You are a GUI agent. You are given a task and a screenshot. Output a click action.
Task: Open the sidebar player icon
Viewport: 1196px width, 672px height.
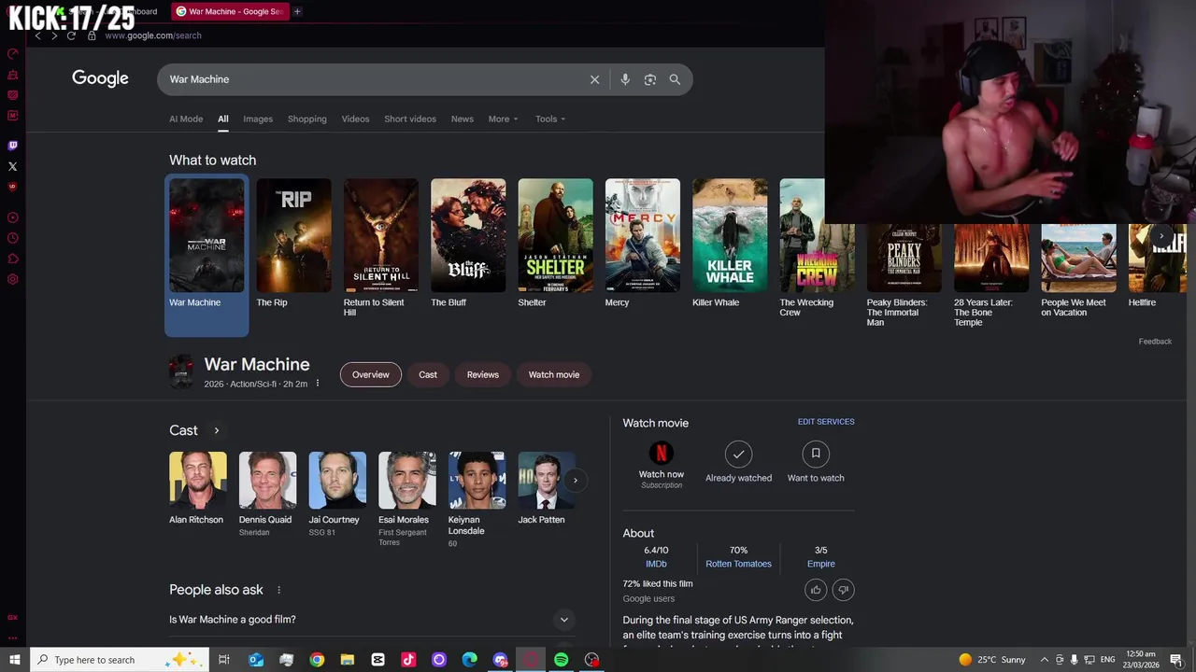coord(13,217)
